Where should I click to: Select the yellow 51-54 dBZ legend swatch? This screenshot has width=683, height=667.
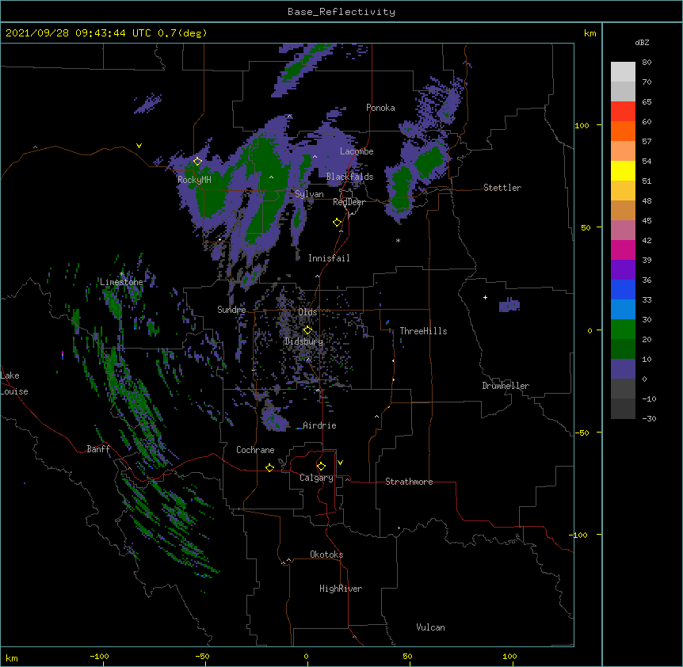tap(623, 170)
